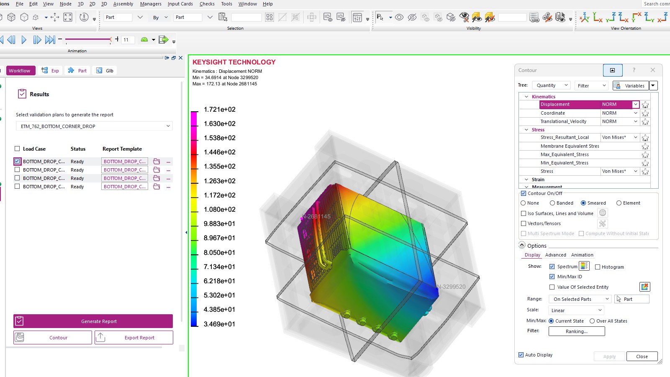Check the second BOTTOM_DROP load case checkbox

tap(17, 170)
